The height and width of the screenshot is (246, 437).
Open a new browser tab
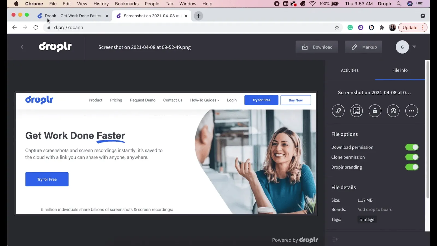click(x=199, y=16)
